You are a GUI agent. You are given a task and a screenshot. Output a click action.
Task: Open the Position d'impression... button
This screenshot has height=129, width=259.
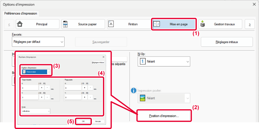tap(164, 116)
